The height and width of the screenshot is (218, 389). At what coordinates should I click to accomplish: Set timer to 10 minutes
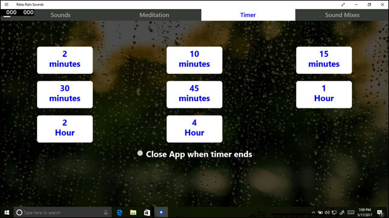click(x=194, y=60)
